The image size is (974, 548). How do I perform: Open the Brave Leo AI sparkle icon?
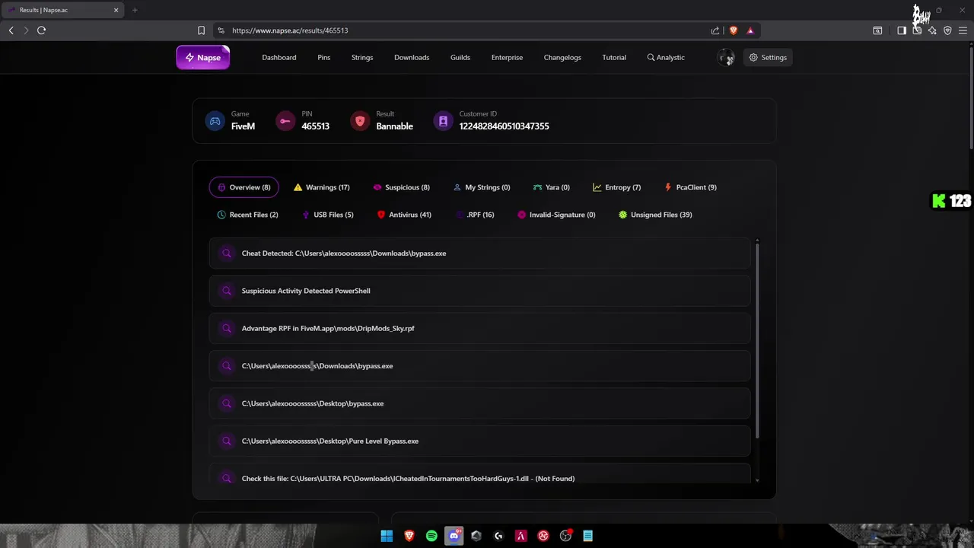pos(932,30)
